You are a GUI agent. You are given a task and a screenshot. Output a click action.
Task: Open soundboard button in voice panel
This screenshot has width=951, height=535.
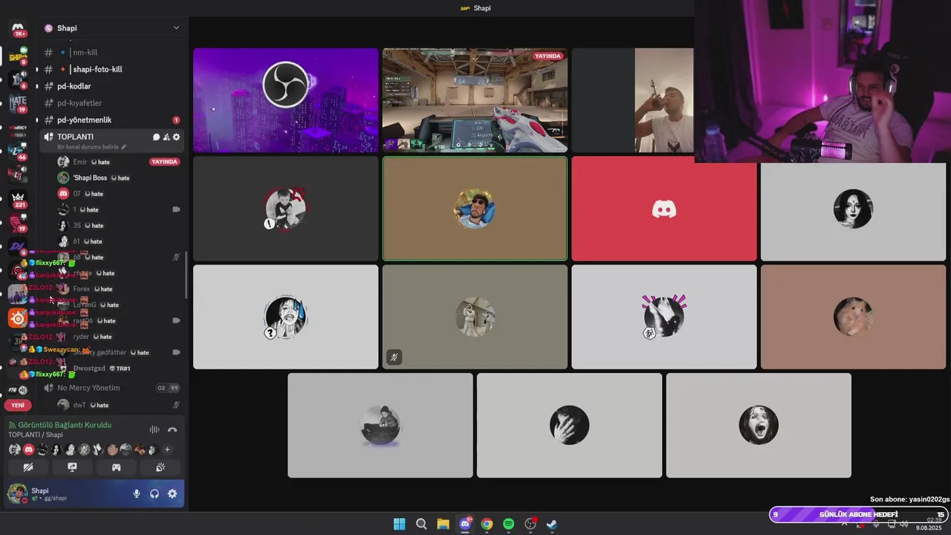click(160, 467)
